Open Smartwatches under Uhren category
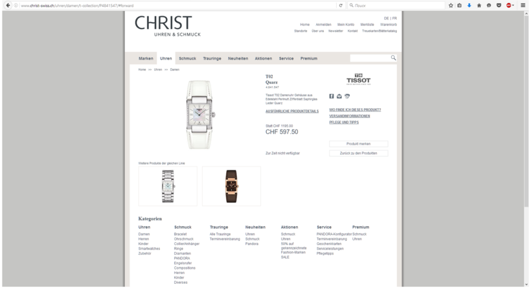 (x=149, y=249)
